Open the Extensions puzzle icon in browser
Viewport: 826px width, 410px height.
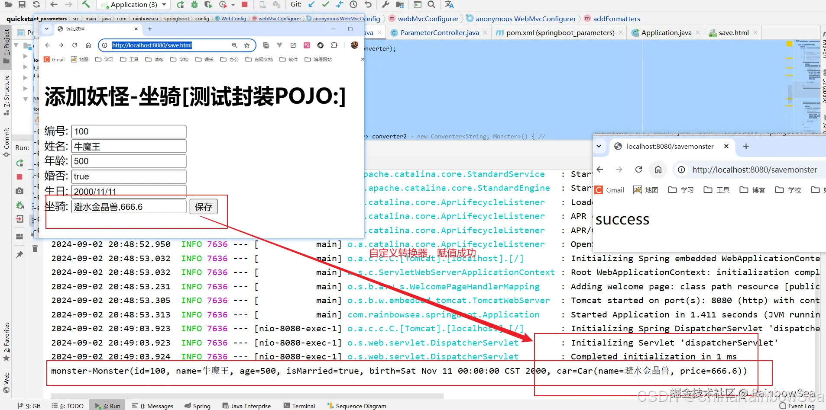coord(334,45)
